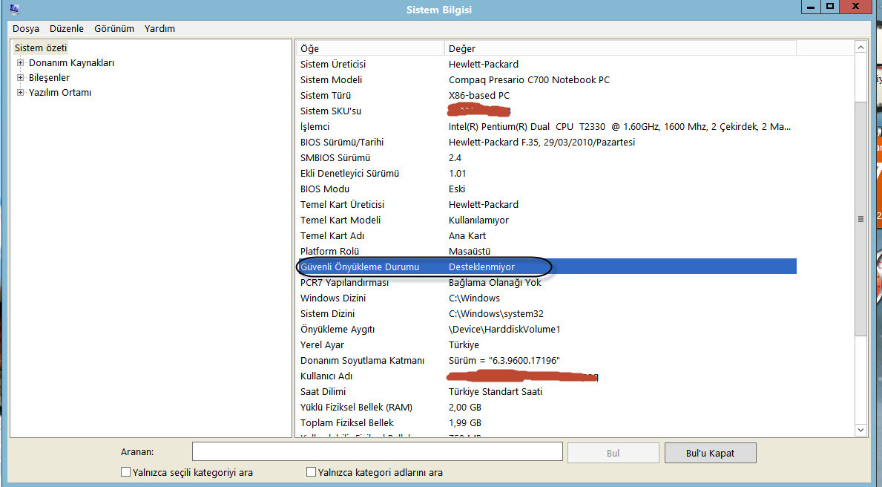Viewport: 882px width, 487px height.
Task: Minimize the Sistem Bilgisi window
Action: pos(811,7)
